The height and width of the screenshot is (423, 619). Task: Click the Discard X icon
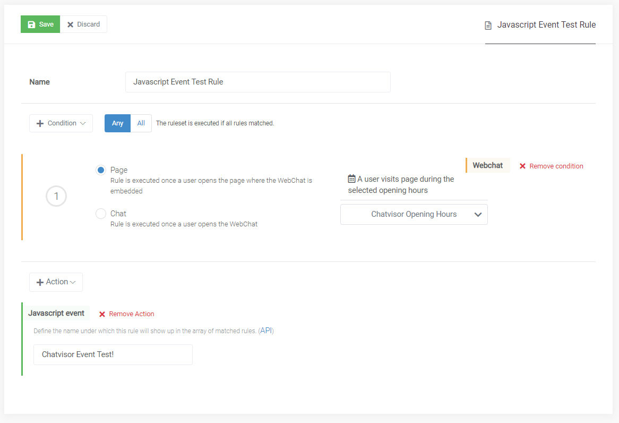pyautogui.click(x=70, y=24)
